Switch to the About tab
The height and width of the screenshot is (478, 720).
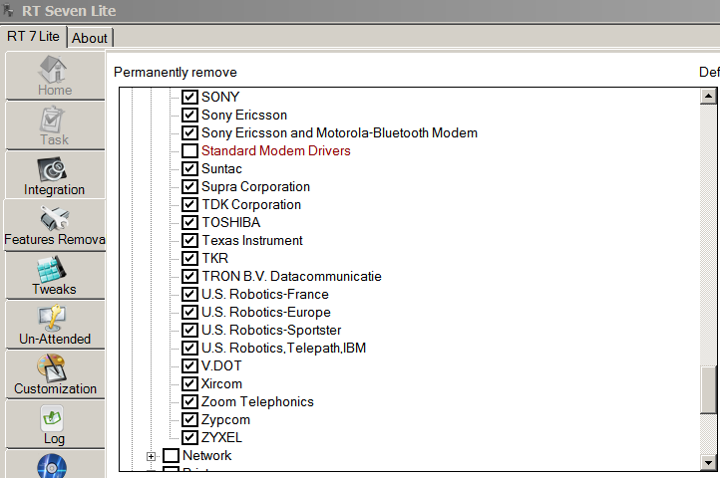(90, 38)
